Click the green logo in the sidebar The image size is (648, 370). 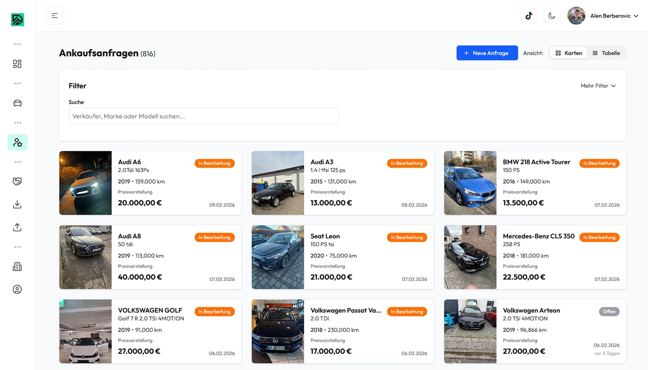(x=17, y=20)
